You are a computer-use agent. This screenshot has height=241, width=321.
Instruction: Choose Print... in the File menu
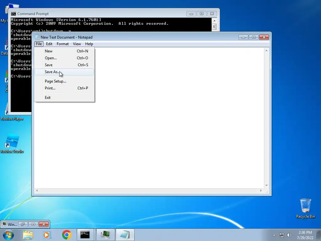click(x=64, y=88)
